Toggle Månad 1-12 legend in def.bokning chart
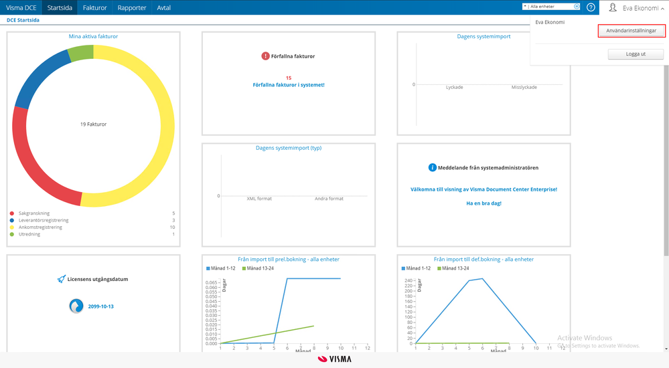 (x=416, y=268)
